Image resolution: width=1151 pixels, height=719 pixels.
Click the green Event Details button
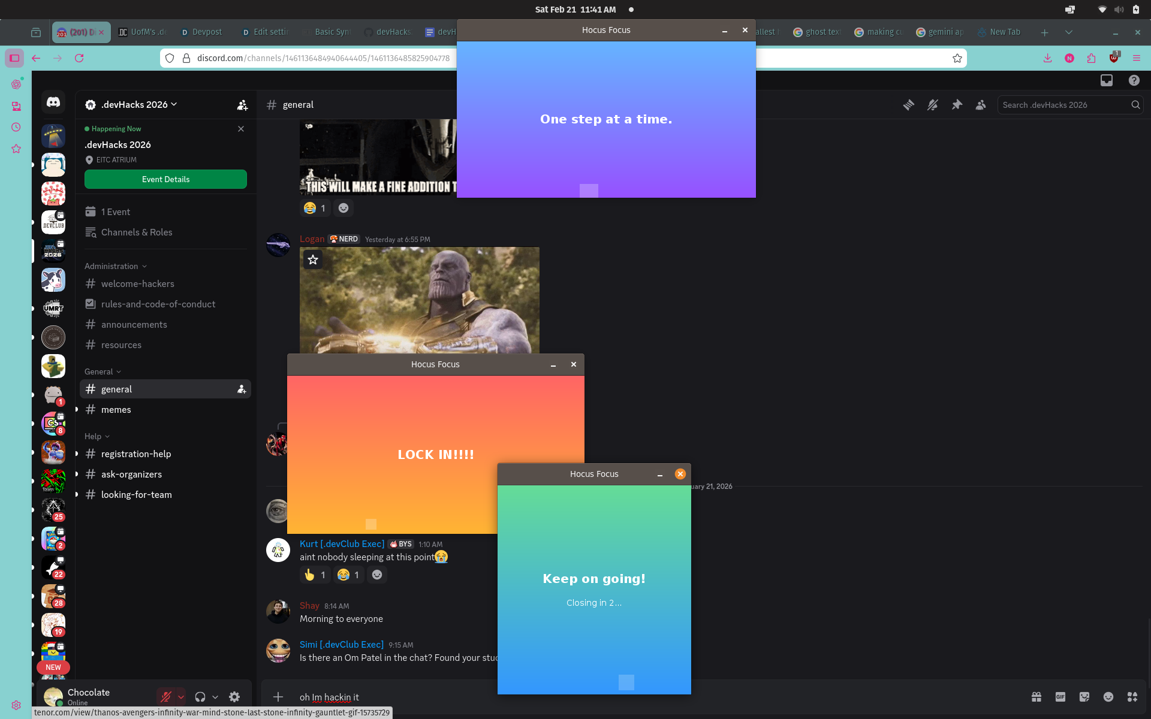165,179
